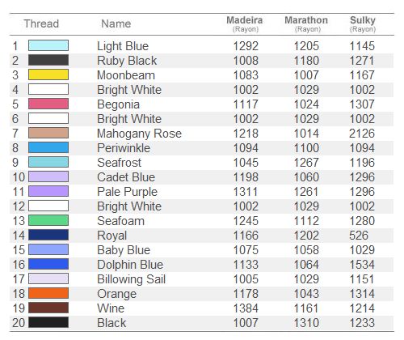The image size is (404, 340).
Task: Click the Cadet Blue thread name
Action: [x=126, y=177]
